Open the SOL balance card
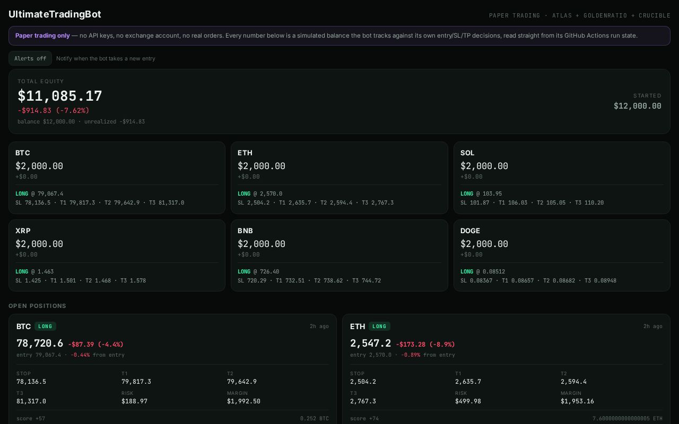 (562, 178)
